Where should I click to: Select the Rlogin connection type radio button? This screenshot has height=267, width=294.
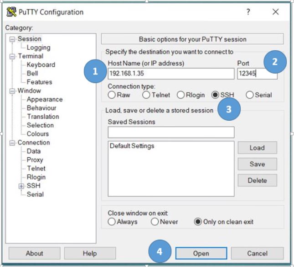181,95
